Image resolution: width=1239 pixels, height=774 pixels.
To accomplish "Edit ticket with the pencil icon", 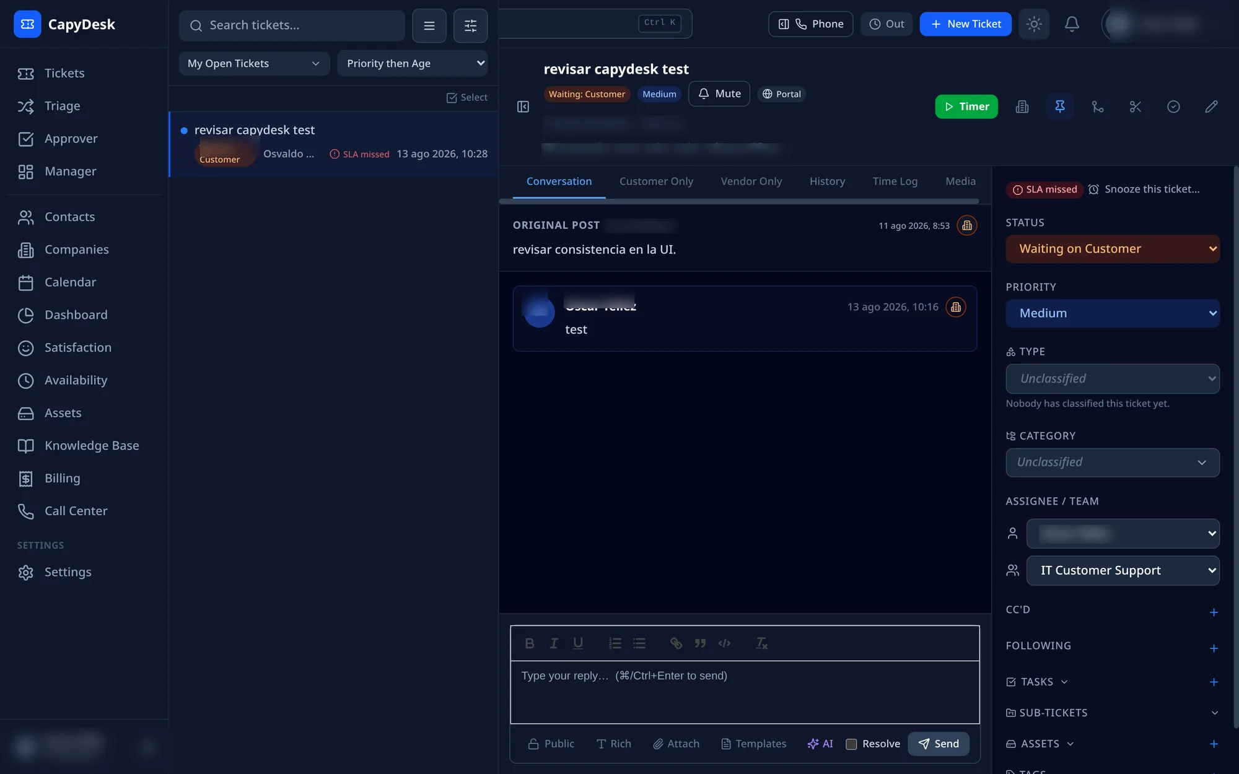I will point(1211,107).
